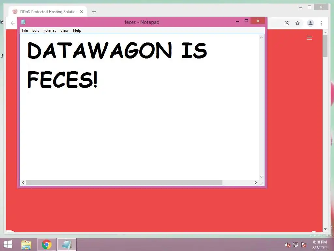Open the Notepad File menu
Viewport: 334px width, 251px height.
(x=25, y=30)
